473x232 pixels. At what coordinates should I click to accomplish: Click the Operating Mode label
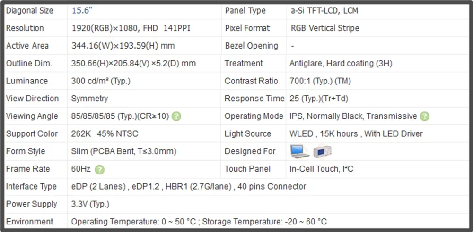click(254, 116)
